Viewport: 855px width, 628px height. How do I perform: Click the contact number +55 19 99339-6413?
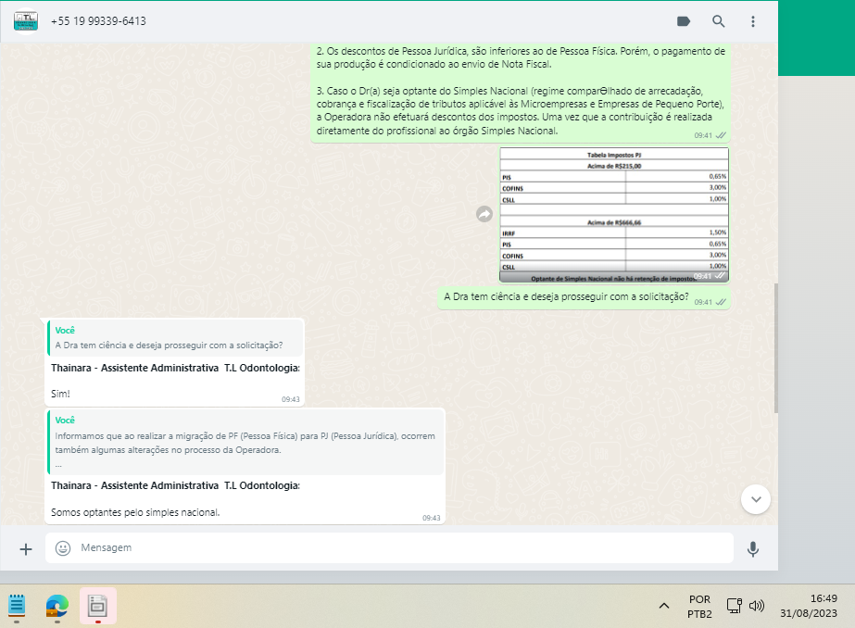click(x=99, y=21)
